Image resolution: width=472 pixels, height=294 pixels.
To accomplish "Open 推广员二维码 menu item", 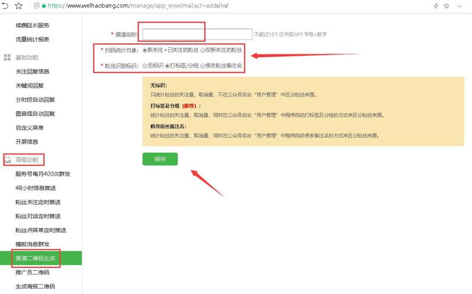I will pos(32,272).
